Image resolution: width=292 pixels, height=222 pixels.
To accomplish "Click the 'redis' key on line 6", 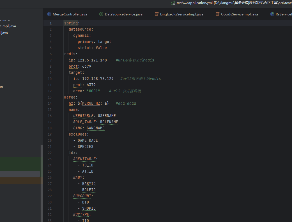I will tap(70, 54).
